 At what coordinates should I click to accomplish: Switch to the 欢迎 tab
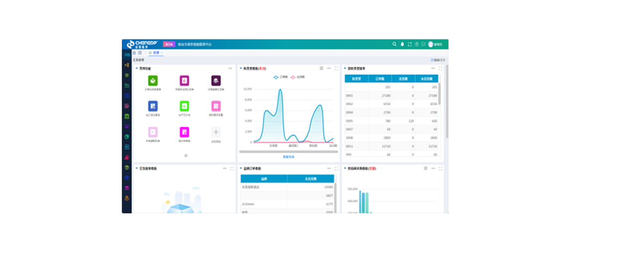coord(156,53)
